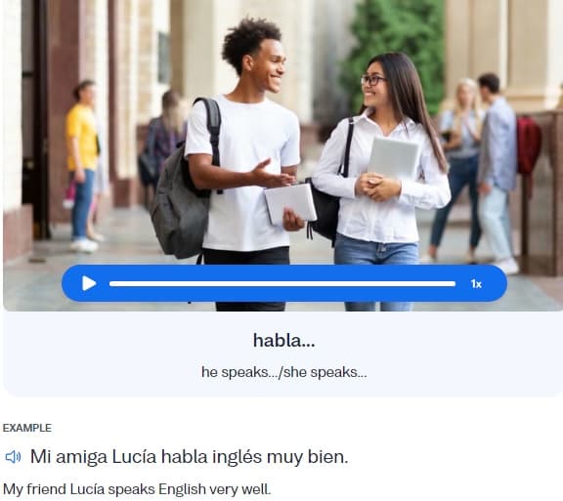Click the EXAMPLE section label

[27, 428]
